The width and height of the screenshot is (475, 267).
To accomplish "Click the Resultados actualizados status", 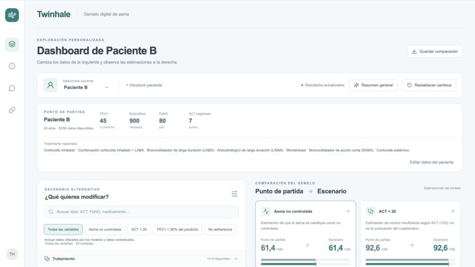I will [322, 85].
